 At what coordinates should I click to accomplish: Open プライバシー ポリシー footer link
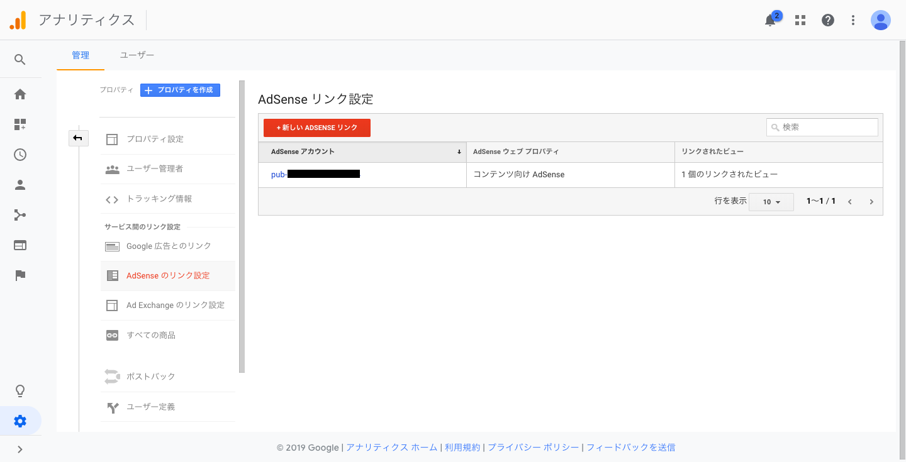point(534,448)
